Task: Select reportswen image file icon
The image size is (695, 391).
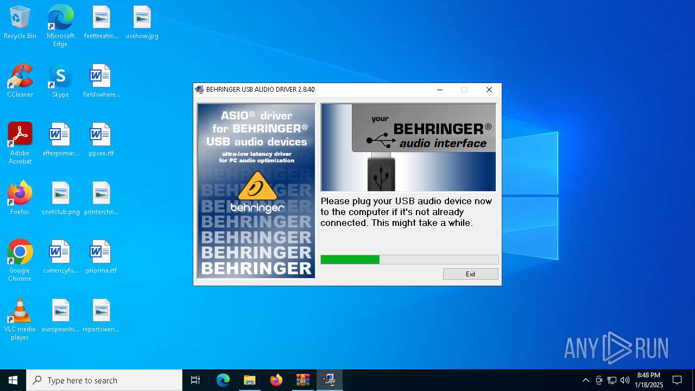Action: pyautogui.click(x=101, y=316)
